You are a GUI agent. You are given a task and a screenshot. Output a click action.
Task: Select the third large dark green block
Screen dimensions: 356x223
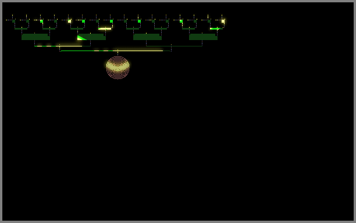(147, 37)
